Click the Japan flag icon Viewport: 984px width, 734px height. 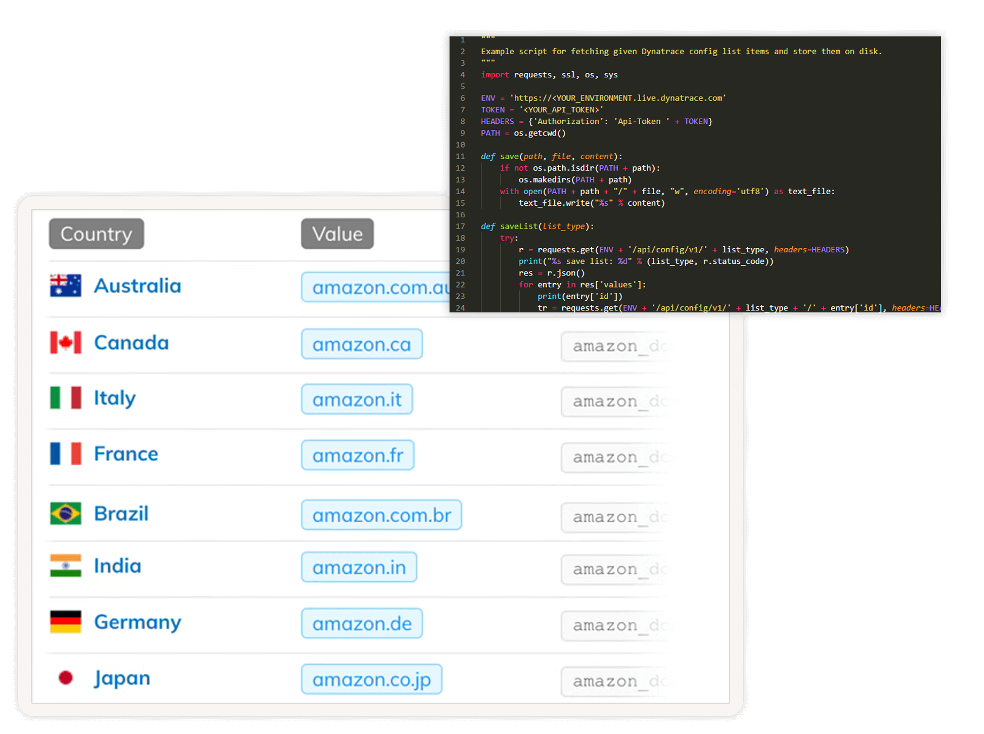pos(66,678)
